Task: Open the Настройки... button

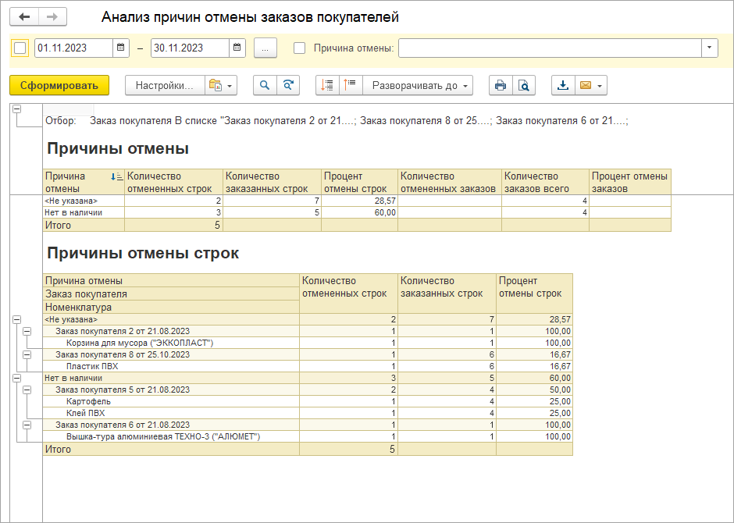Action: click(x=164, y=86)
